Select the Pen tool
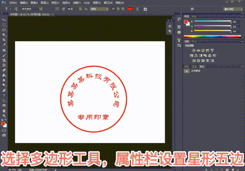245x171 pixels. coord(4,90)
